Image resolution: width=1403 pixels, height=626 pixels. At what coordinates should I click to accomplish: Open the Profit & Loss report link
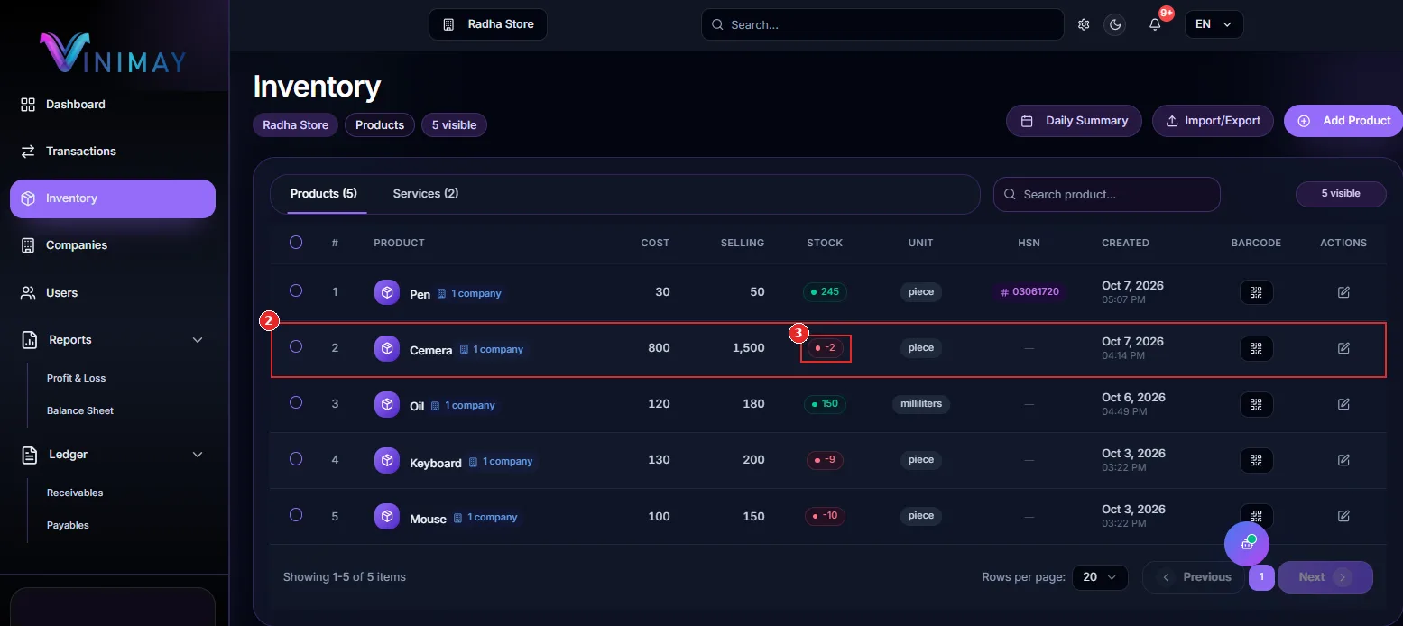77,378
